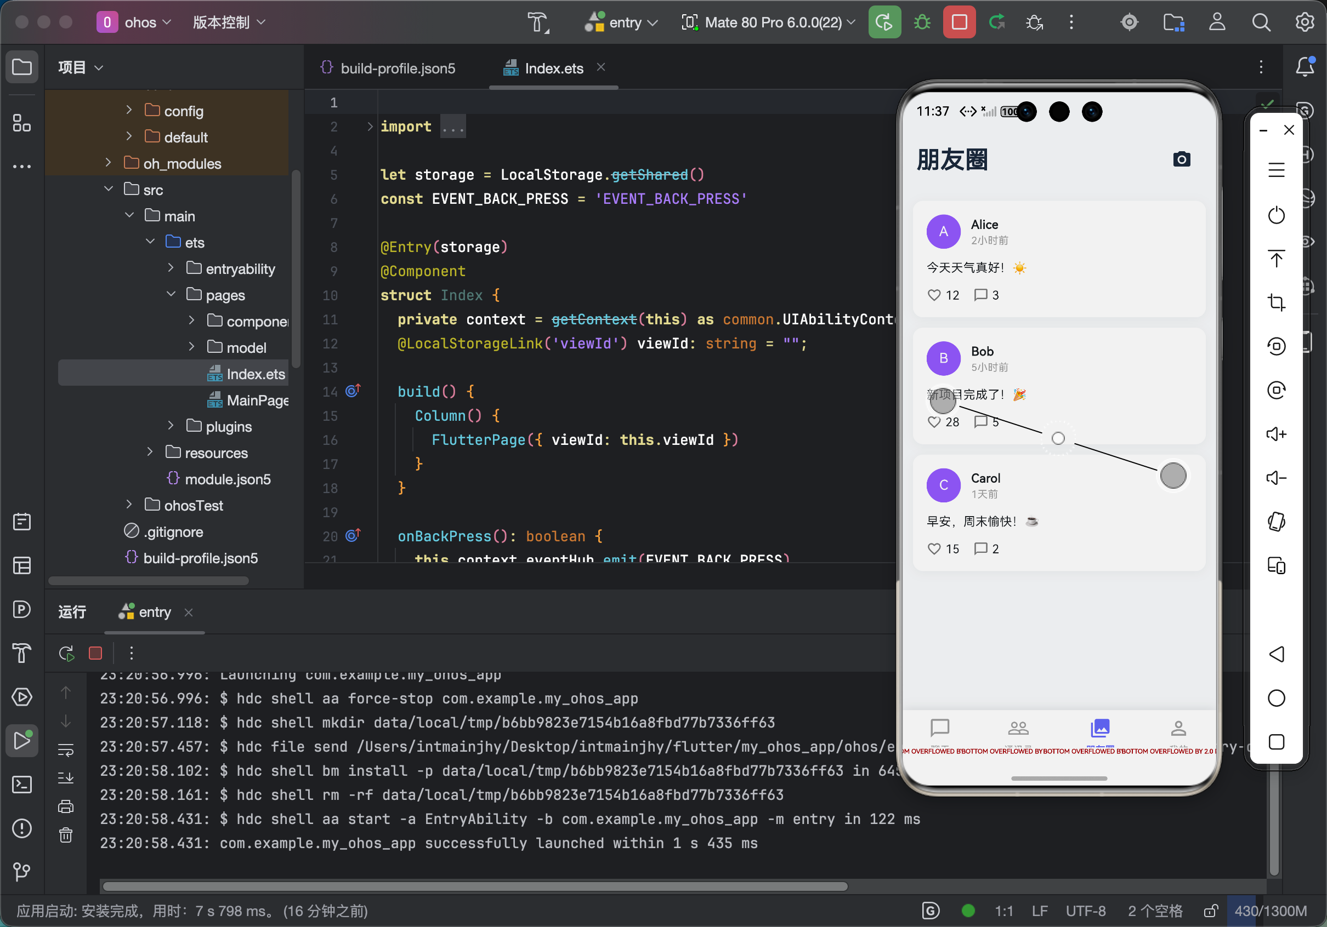Click the green debug bug icon
Screen dimensions: 1327x927
[x=922, y=22]
